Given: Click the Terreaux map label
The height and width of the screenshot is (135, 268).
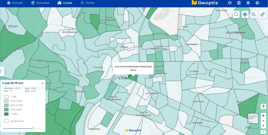Looking at the screenshot, I should coord(124,47).
